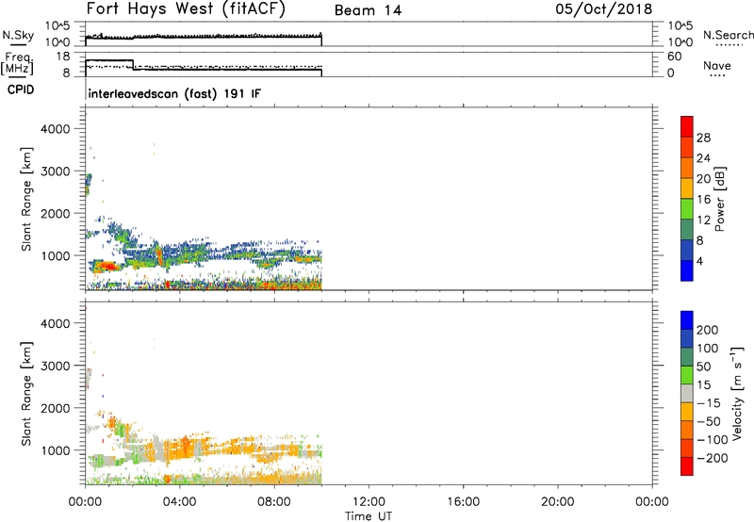Click the power panel 'Slant Range [km]' label
The height and width of the screenshot is (522, 754).
(26, 199)
